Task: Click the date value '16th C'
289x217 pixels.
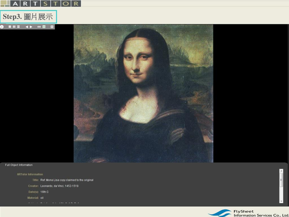Action: click(x=44, y=192)
